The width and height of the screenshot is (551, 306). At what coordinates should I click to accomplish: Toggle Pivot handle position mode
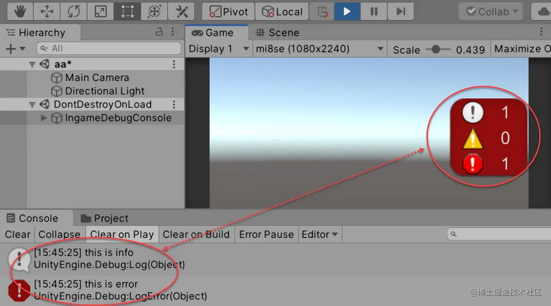click(x=228, y=11)
